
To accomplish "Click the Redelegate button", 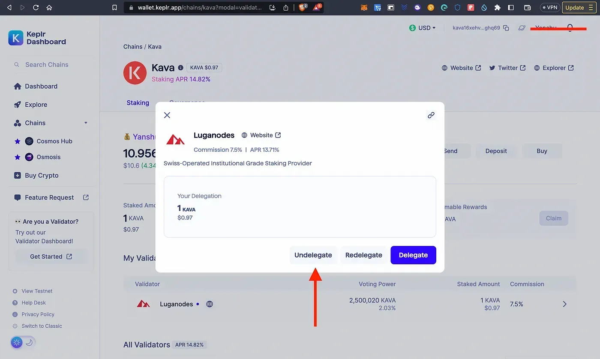I will [x=364, y=255].
